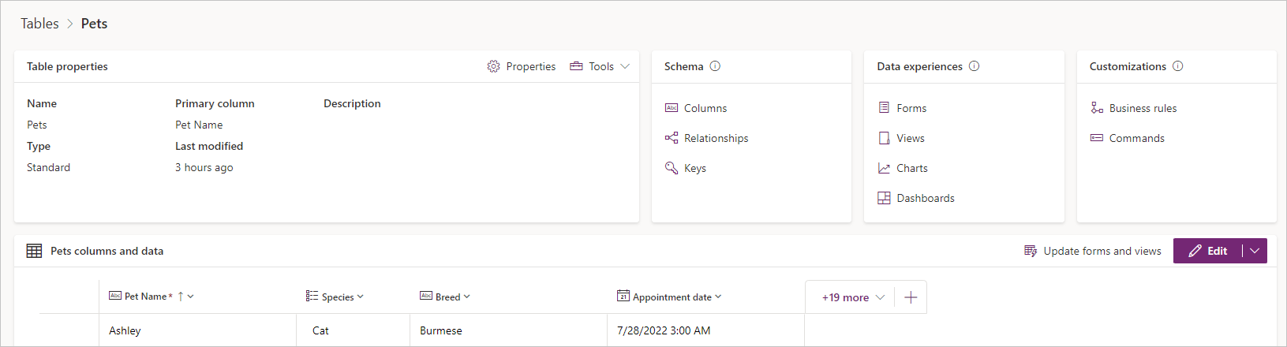Screen dimensions: 1287x347
Task: Expand the +19 more columns dropdown
Action: pyautogui.click(x=853, y=297)
